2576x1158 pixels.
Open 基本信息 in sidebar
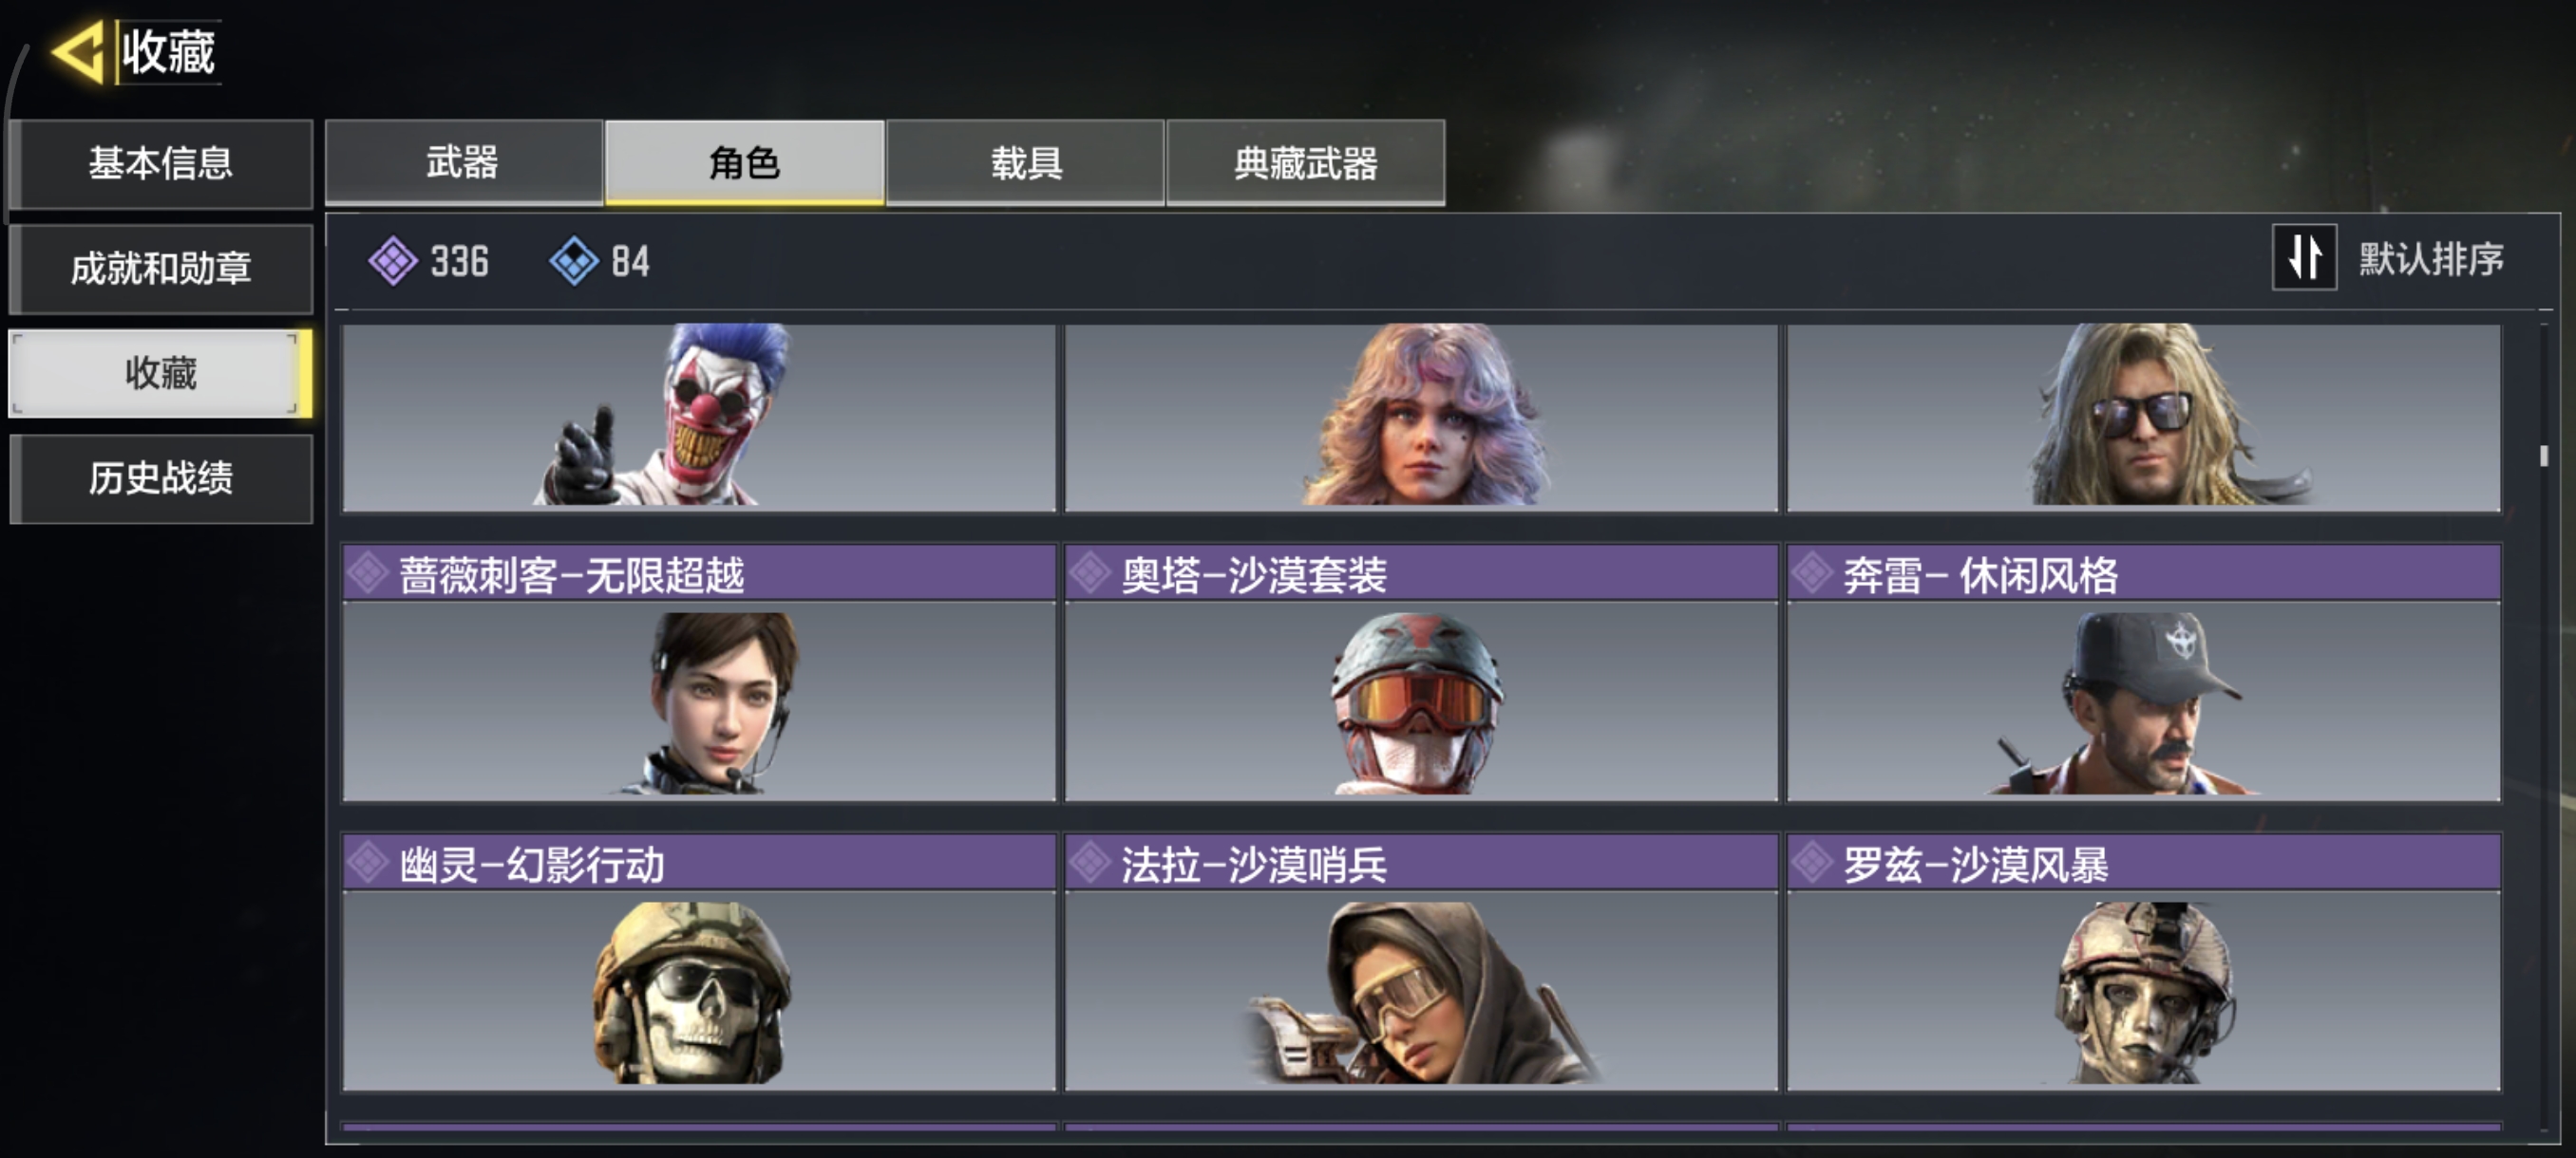pos(161,164)
